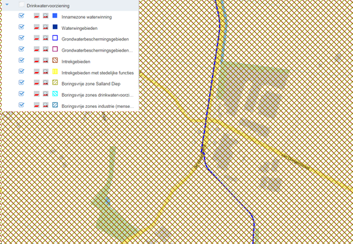This screenshot has width=353, height=244.
Task: Click the dark blue Waterwingebieden legend swatch
Action: pyautogui.click(x=55, y=27)
